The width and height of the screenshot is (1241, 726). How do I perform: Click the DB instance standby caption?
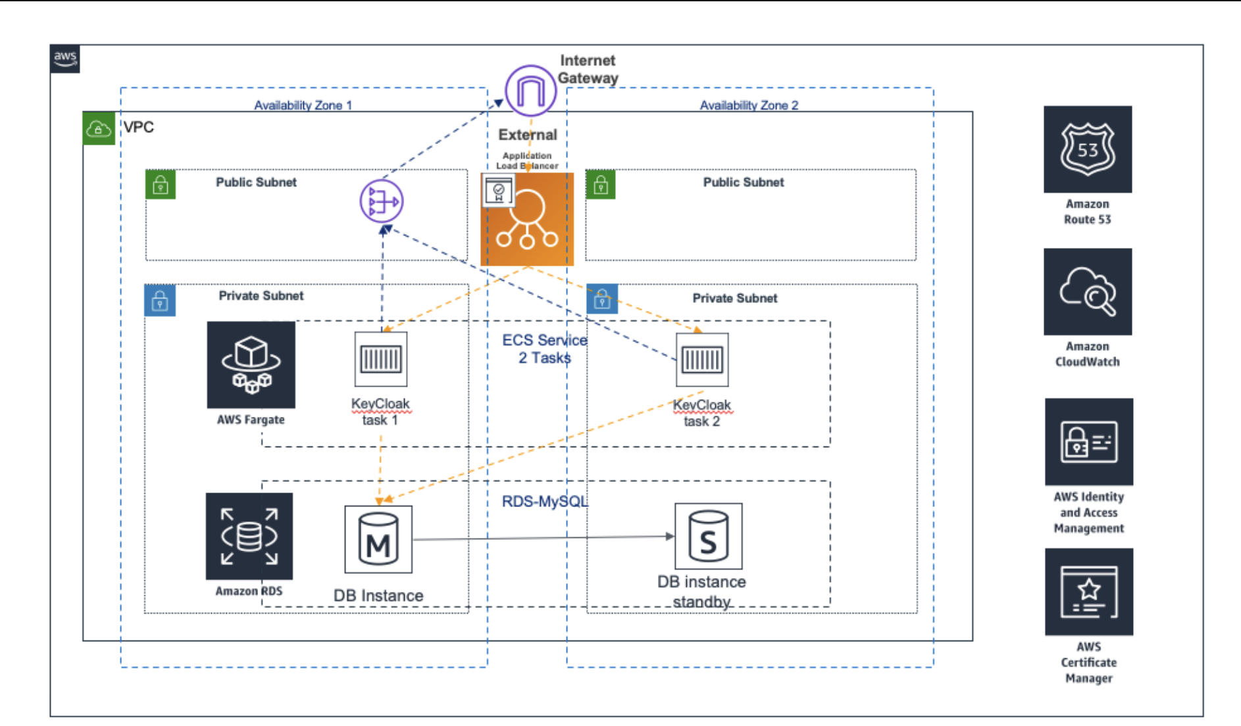(x=701, y=592)
